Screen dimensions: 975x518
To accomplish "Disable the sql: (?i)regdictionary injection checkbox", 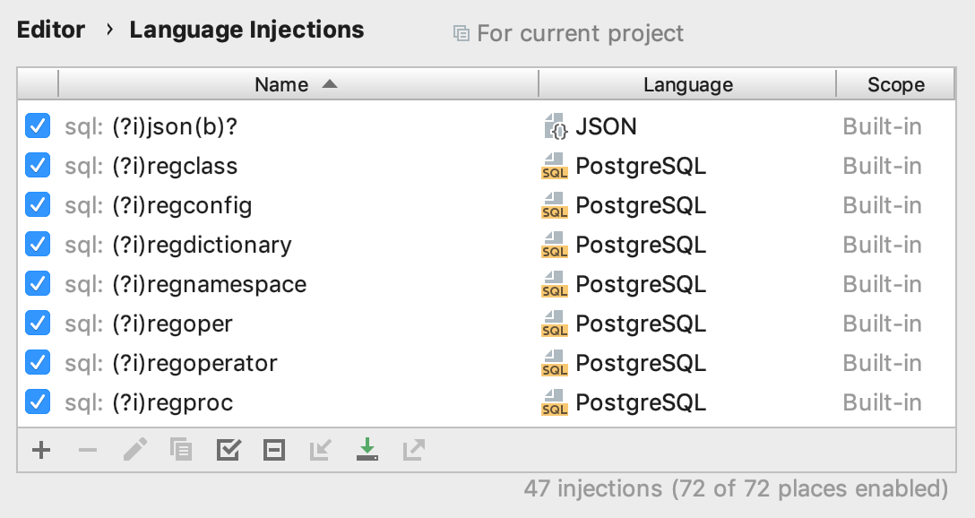I will [x=37, y=244].
